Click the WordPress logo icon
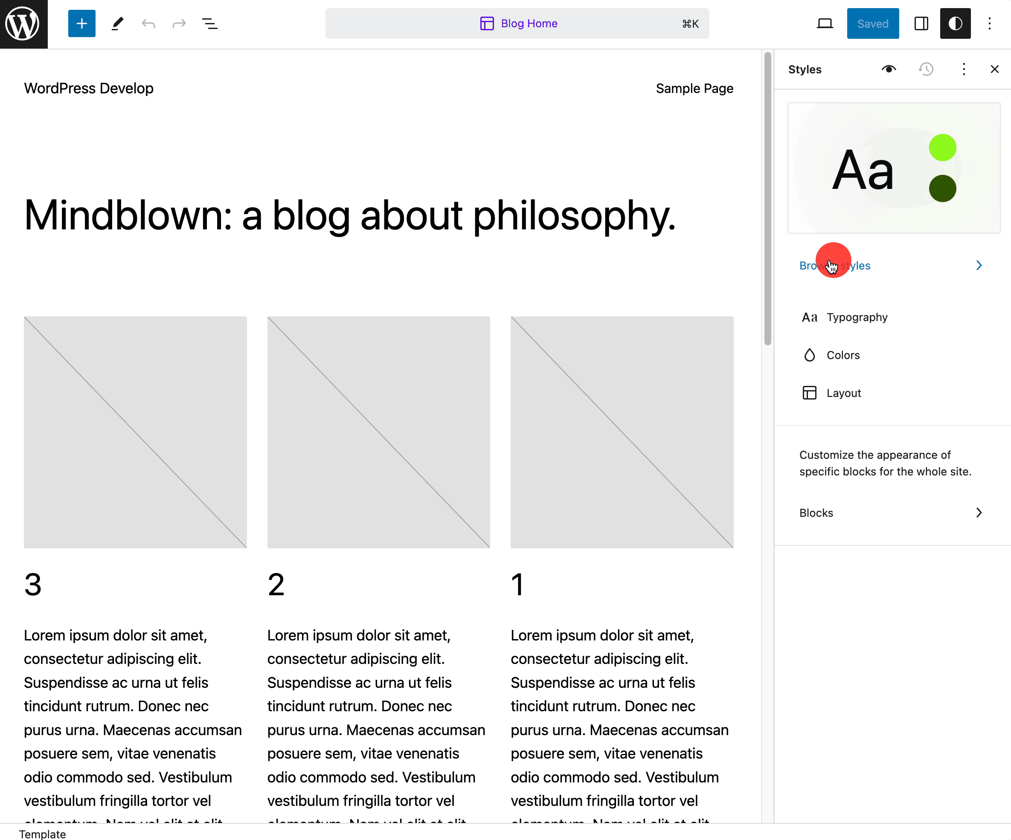Image resolution: width=1011 pixels, height=840 pixels. tap(23, 23)
